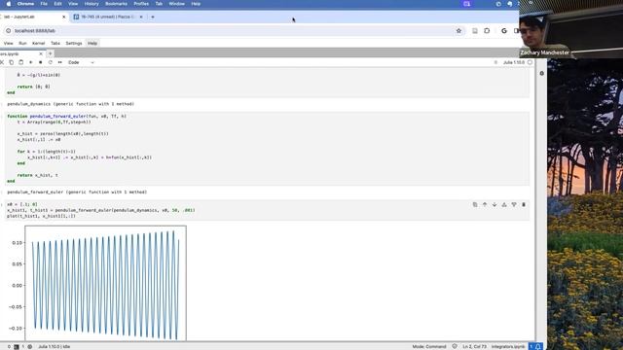Add new launcher tab with plus button

point(50,53)
